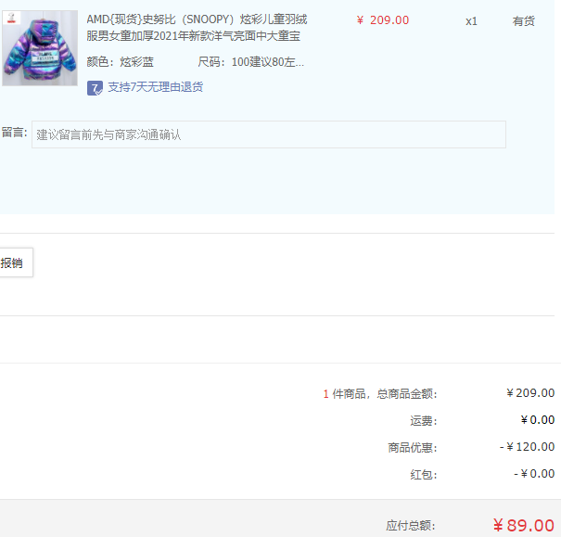561x537 pixels.
Task: Open the SNOOPY jacket product thumbnail
Action: 40,48
